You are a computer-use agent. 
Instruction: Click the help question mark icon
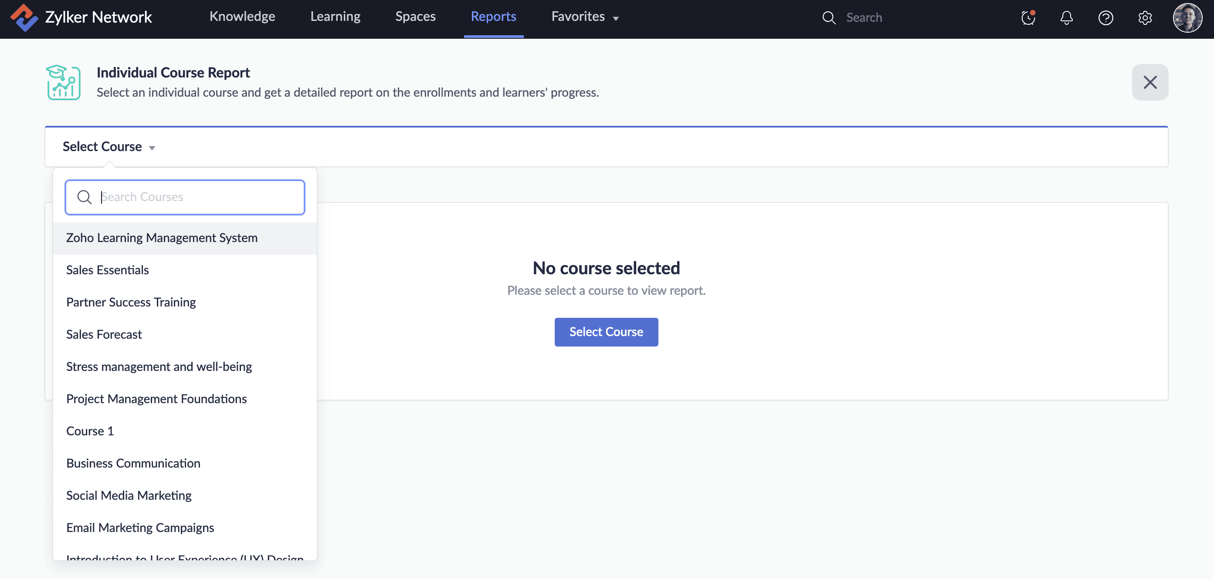pos(1105,18)
